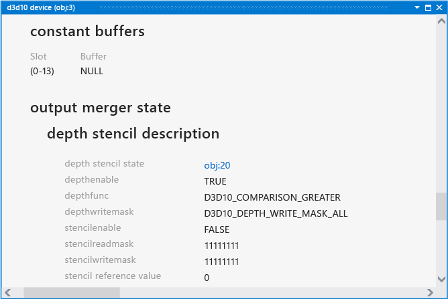This screenshot has height=299, width=448.
Task: Click the D3D10_COMPARISON_GREATER depthfunc value
Action: pyautogui.click(x=272, y=197)
